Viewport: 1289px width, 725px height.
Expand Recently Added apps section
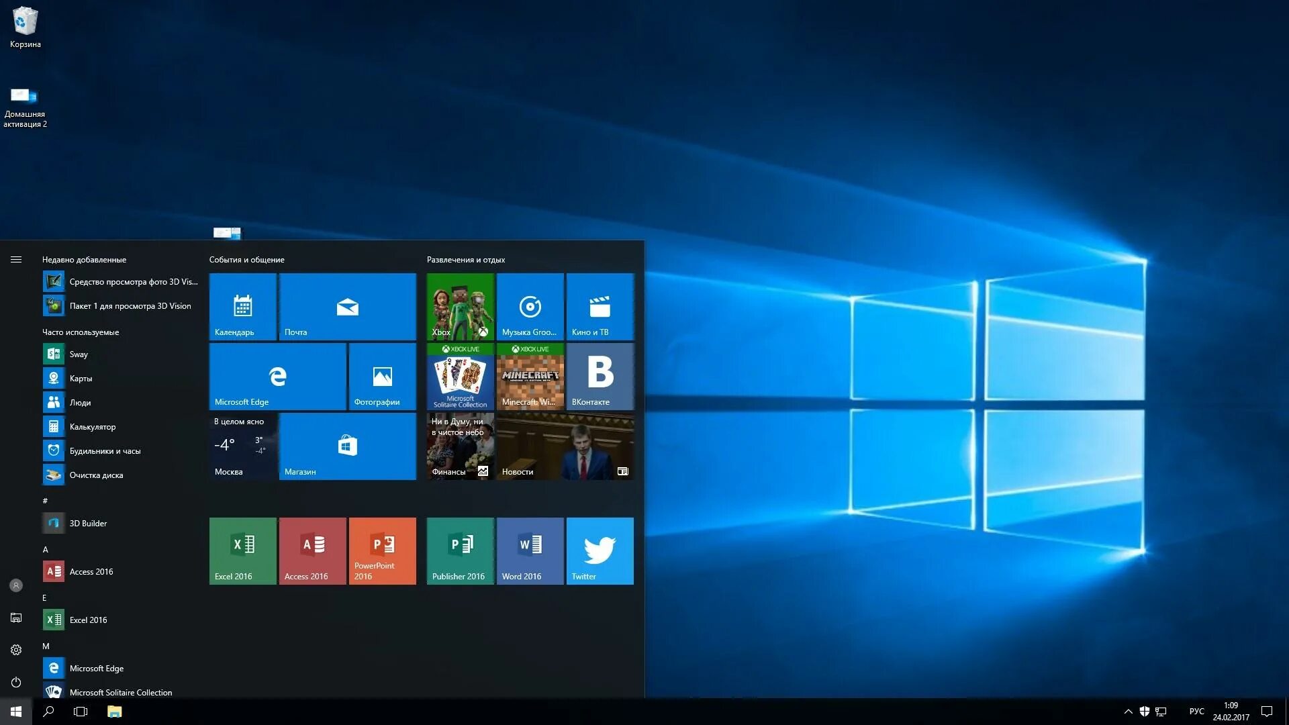click(84, 258)
